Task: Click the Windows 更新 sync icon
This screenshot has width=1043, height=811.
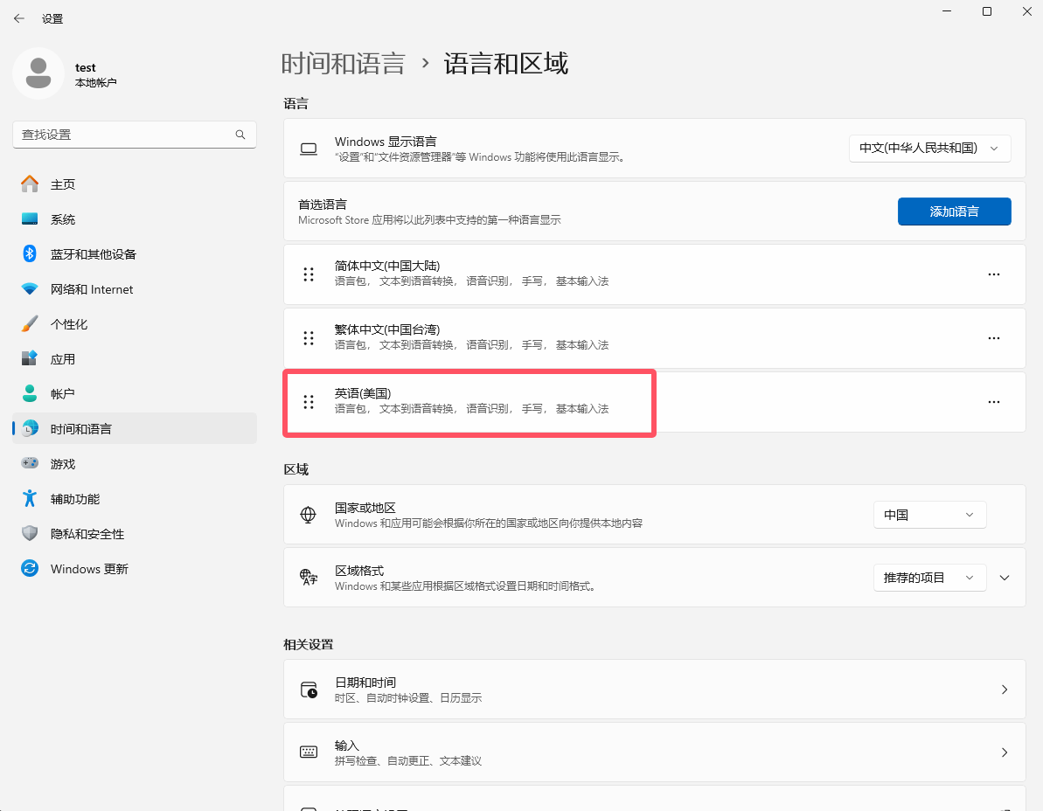Action: coord(30,568)
